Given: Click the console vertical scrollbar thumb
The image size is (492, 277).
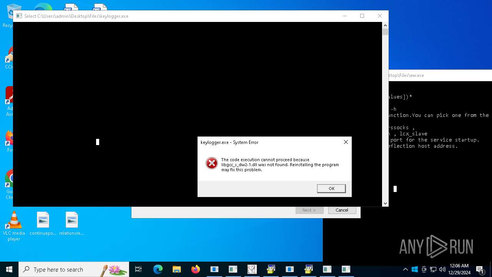Looking at the screenshot, I should click(385, 32).
